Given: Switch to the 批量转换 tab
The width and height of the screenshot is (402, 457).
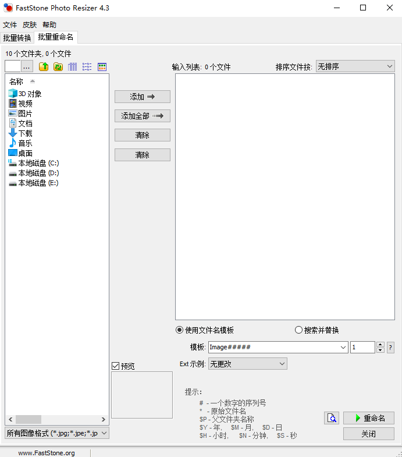Looking at the screenshot, I should 17,38.
